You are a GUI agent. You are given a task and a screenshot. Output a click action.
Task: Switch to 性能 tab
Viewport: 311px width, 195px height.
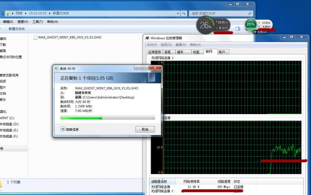[197, 52]
